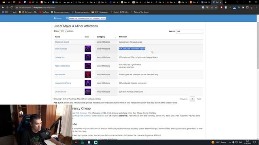Open the Tattoo of the Rong bookmark
The image size is (259, 145).
pyautogui.click(x=140, y=12)
